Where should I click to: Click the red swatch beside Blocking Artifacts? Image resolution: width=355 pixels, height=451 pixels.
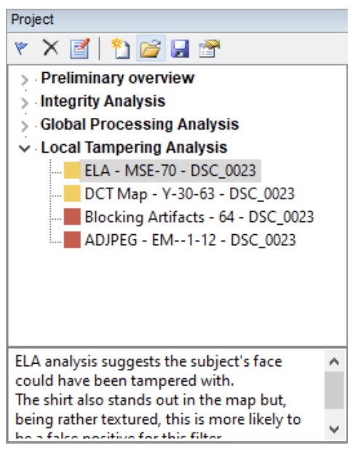point(72,217)
